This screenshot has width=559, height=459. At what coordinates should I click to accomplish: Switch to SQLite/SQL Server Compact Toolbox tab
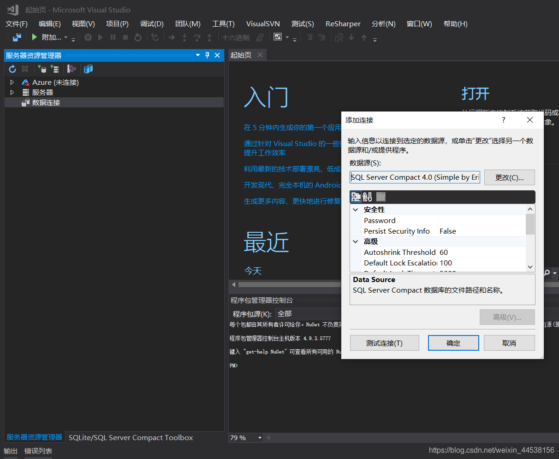[x=131, y=438]
